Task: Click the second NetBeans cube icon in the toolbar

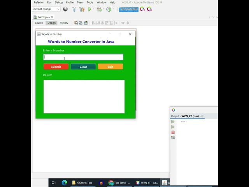Action: point(149,9)
